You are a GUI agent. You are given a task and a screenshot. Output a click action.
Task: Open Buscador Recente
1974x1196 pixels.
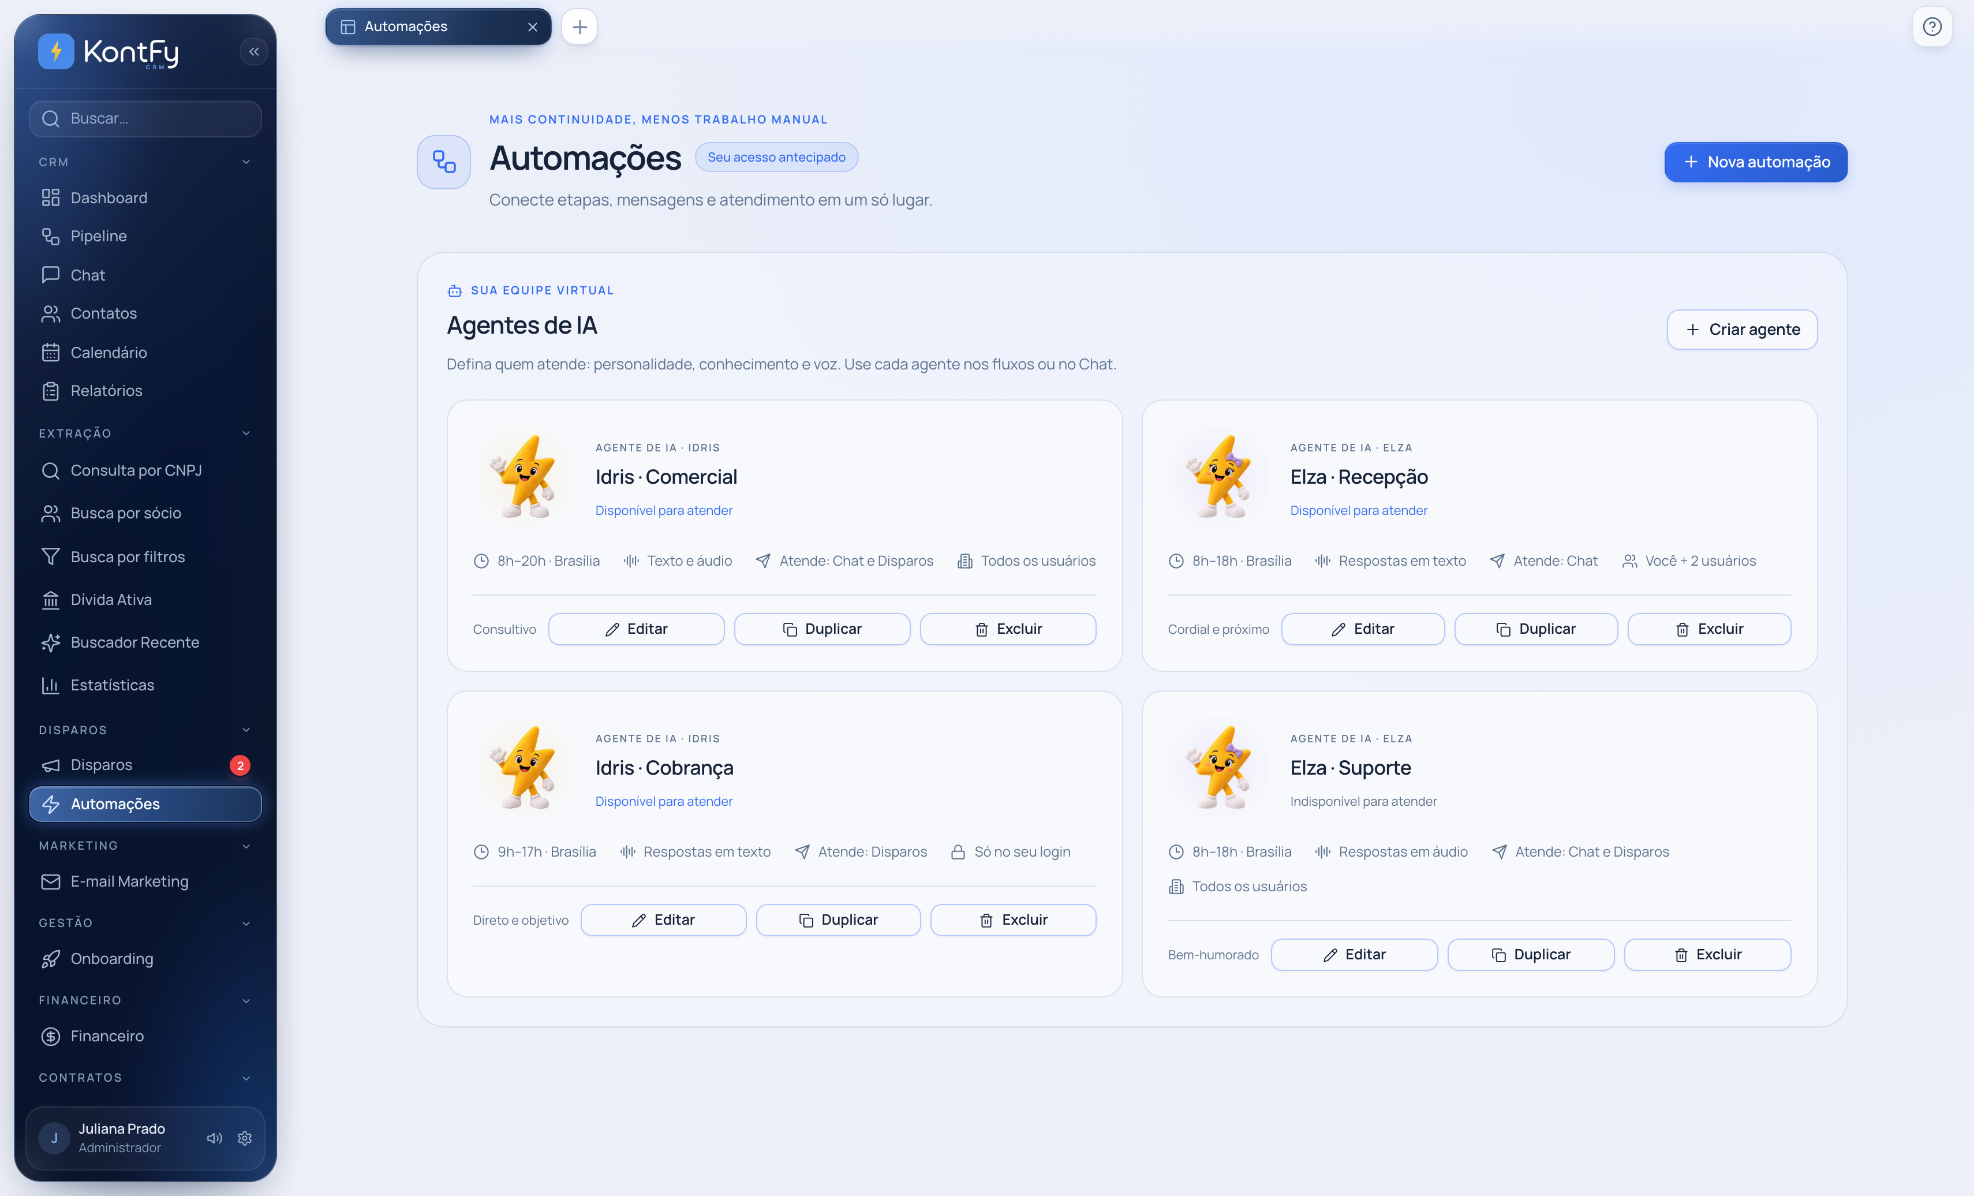145,642
